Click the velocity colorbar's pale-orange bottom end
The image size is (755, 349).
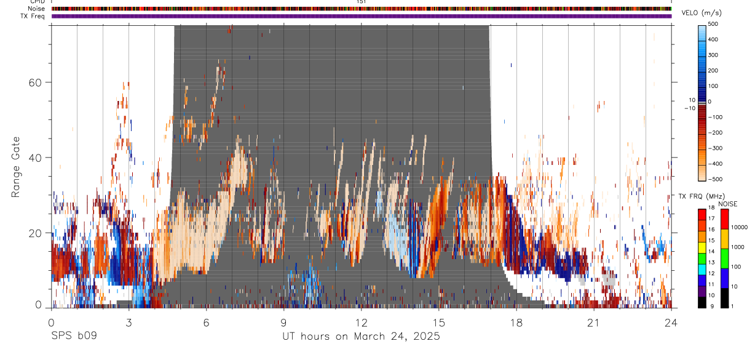(702, 174)
